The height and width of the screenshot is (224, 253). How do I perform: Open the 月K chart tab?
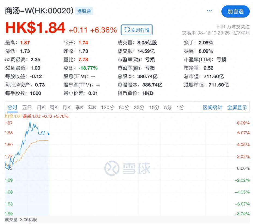pyautogui.click(x=66, y=107)
